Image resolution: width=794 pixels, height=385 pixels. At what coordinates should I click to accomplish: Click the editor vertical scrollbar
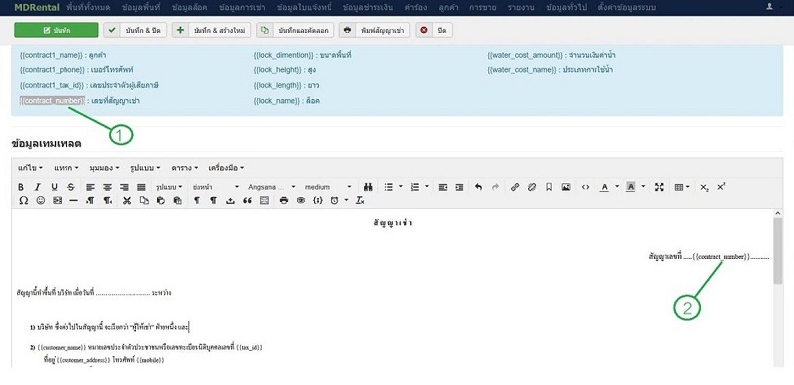(778, 250)
